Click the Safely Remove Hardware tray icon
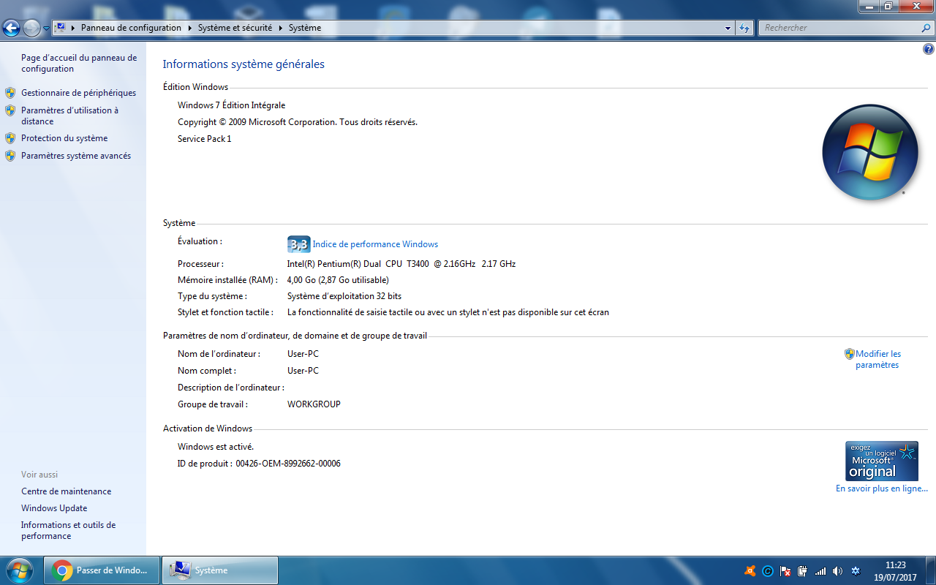Viewport: 936px width, 585px height. (x=802, y=571)
